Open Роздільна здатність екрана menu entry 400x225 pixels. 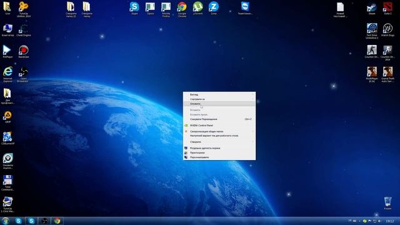click(x=219, y=148)
